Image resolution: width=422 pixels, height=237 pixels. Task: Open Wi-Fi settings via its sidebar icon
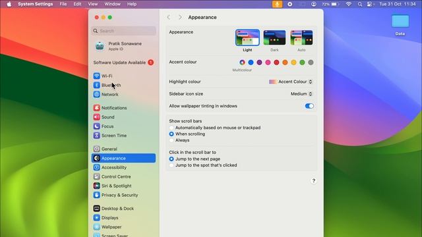[97, 76]
